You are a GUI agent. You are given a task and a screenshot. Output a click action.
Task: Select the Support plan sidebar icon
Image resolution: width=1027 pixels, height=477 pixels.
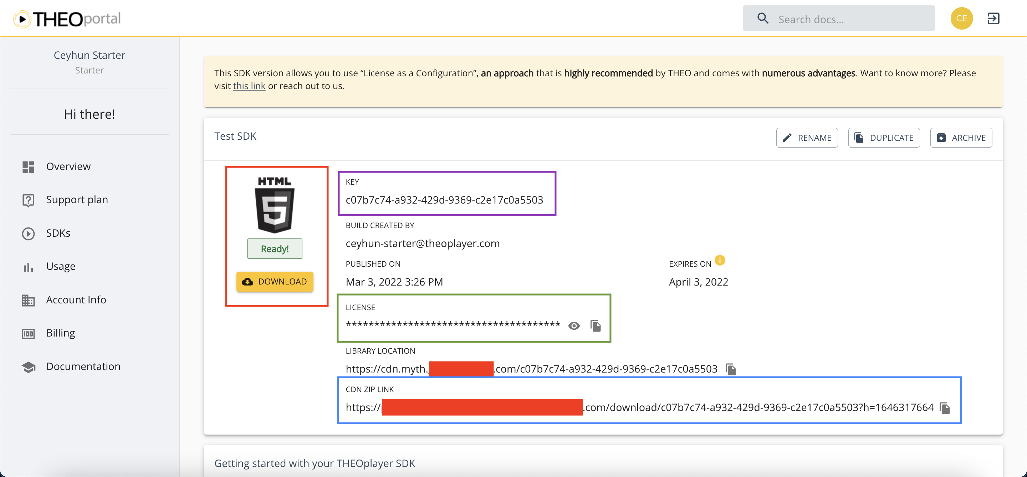click(x=28, y=200)
